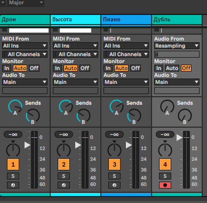Open MIDI From dropdown on Пиано track

(126, 46)
